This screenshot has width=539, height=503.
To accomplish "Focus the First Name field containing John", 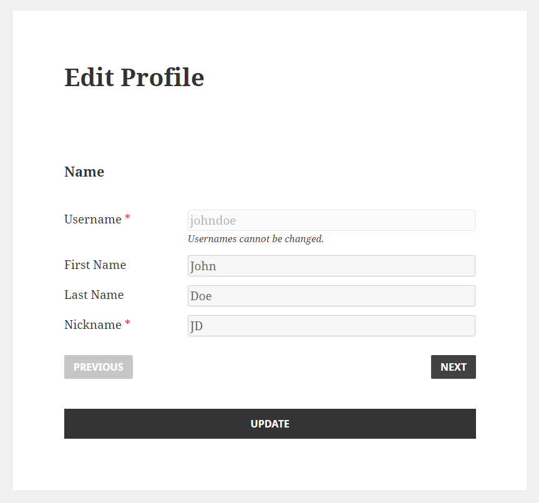I will pos(331,266).
